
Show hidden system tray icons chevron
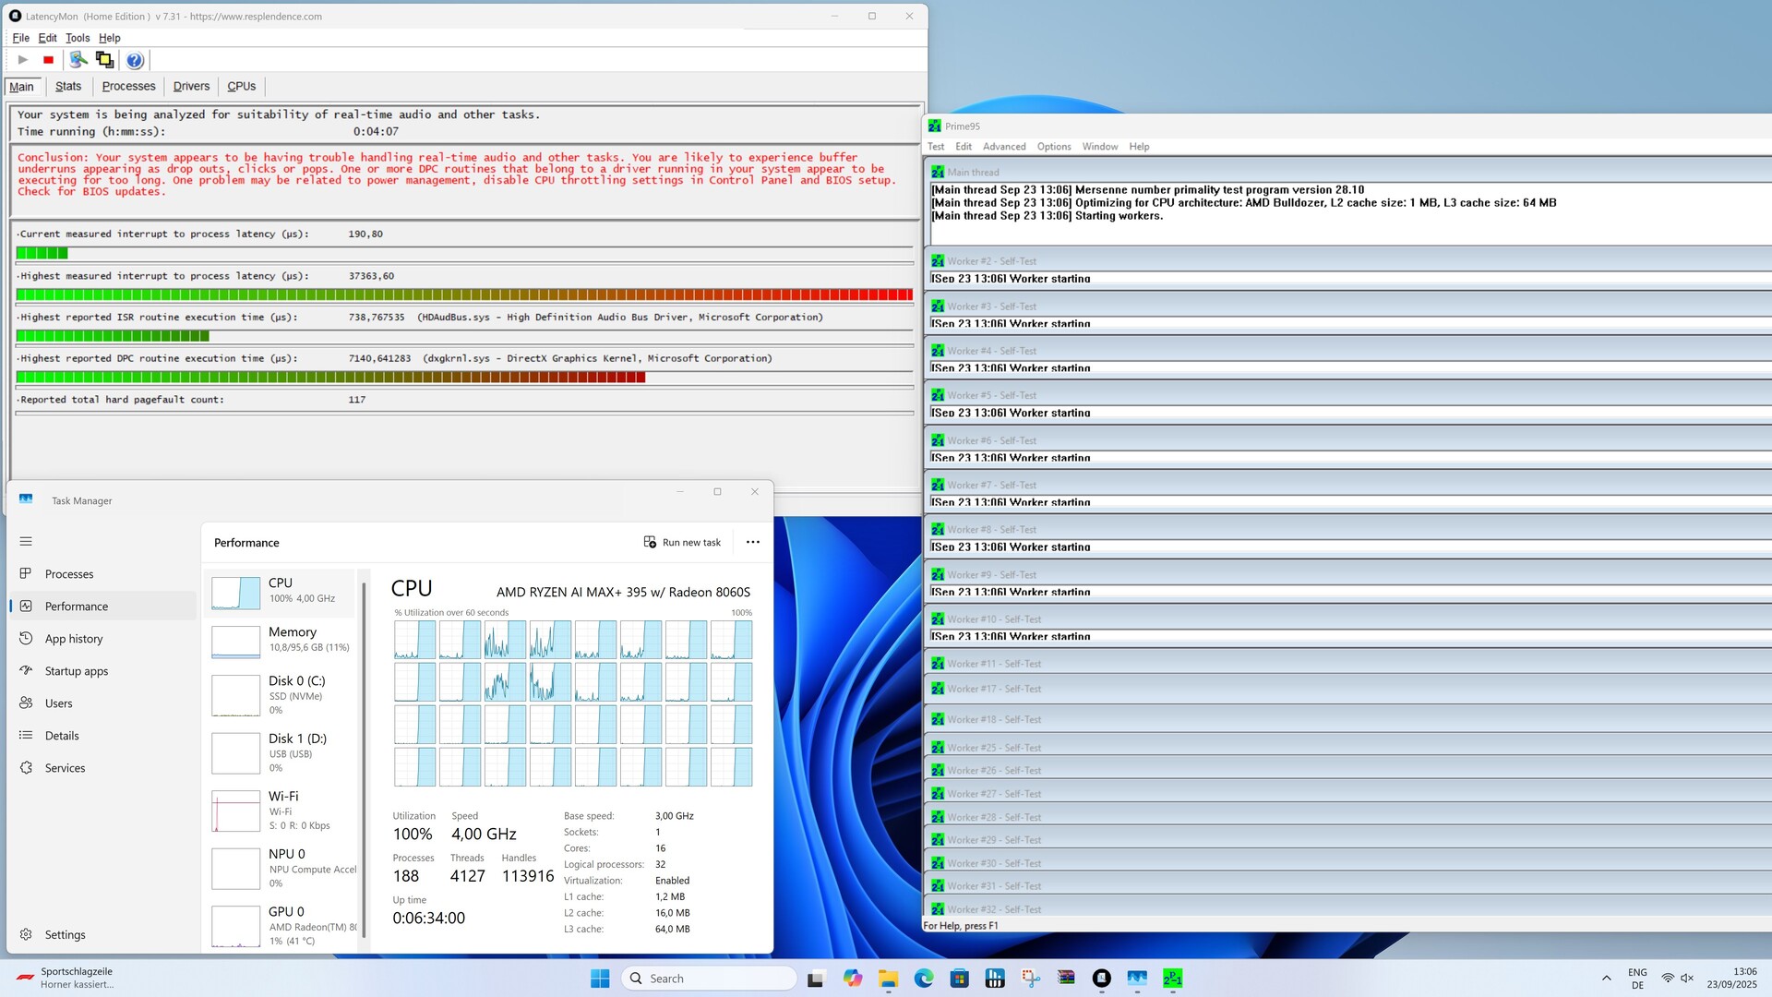(1606, 979)
